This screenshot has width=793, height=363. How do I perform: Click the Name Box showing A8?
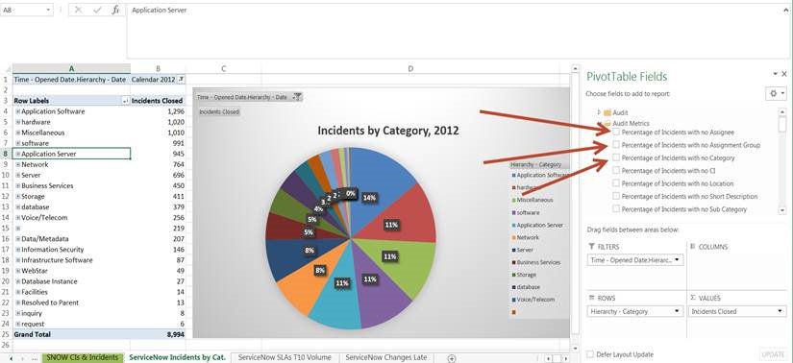[x=23, y=10]
